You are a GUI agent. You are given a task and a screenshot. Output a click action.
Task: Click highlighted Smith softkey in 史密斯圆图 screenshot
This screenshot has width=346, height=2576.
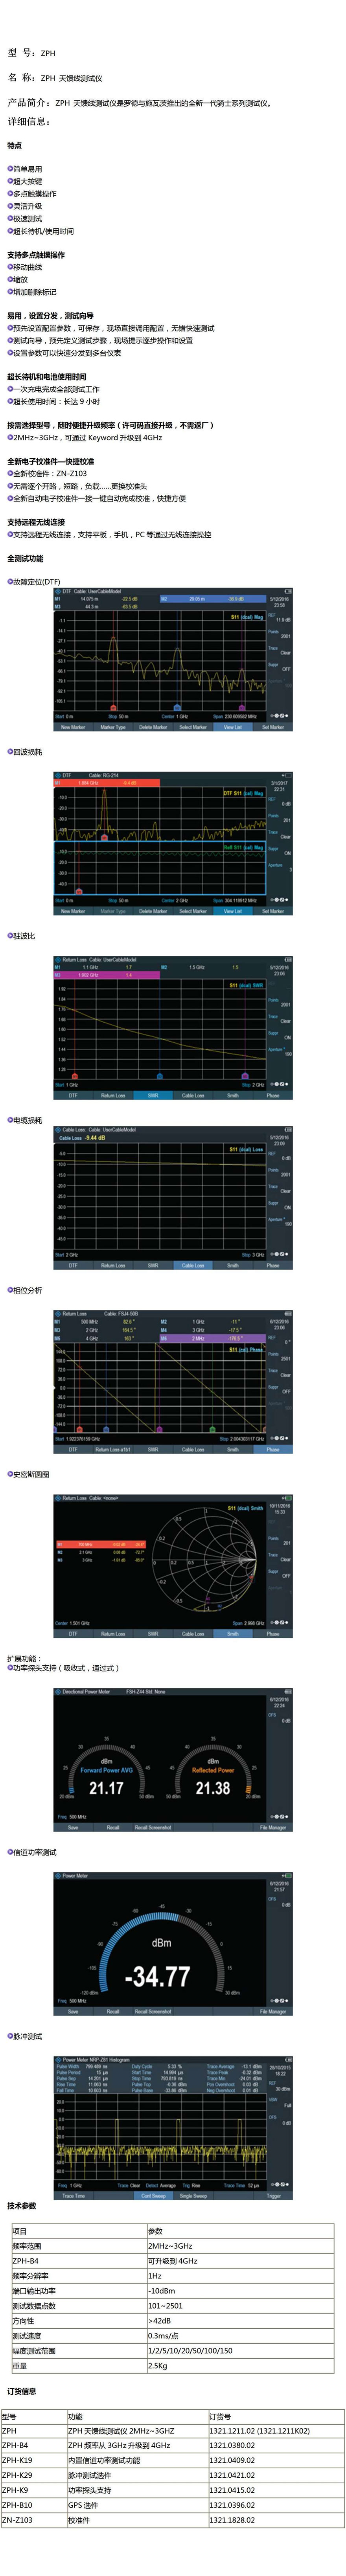(x=233, y=1633)
